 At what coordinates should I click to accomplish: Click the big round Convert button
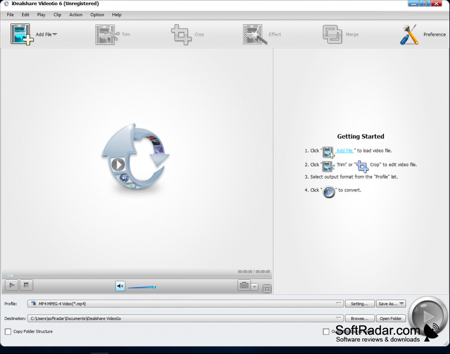click(427, 316)
